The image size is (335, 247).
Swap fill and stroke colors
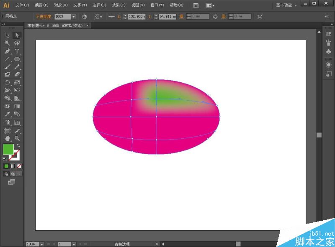tap(18, 145)
